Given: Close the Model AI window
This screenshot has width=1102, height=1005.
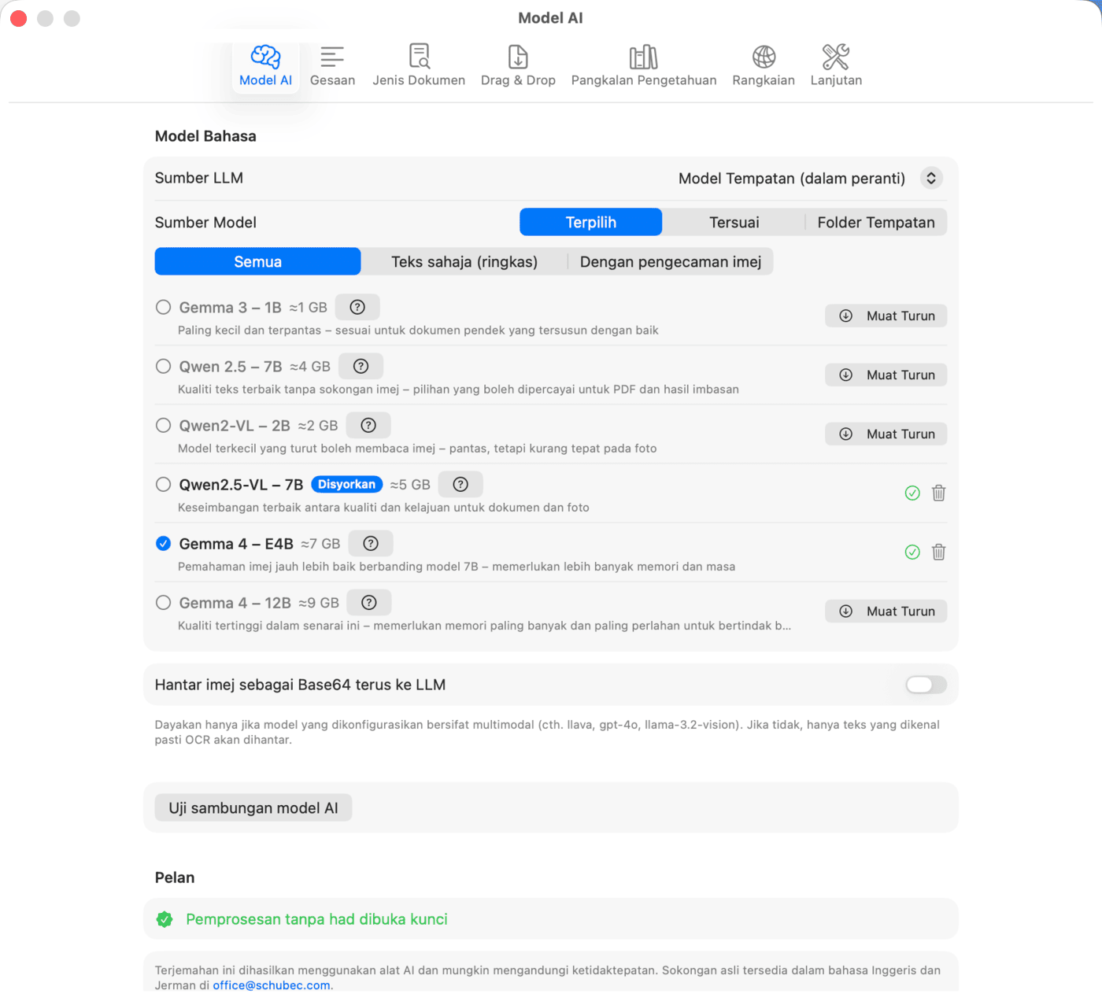Looking at the screenshot, I should (19, 18).
